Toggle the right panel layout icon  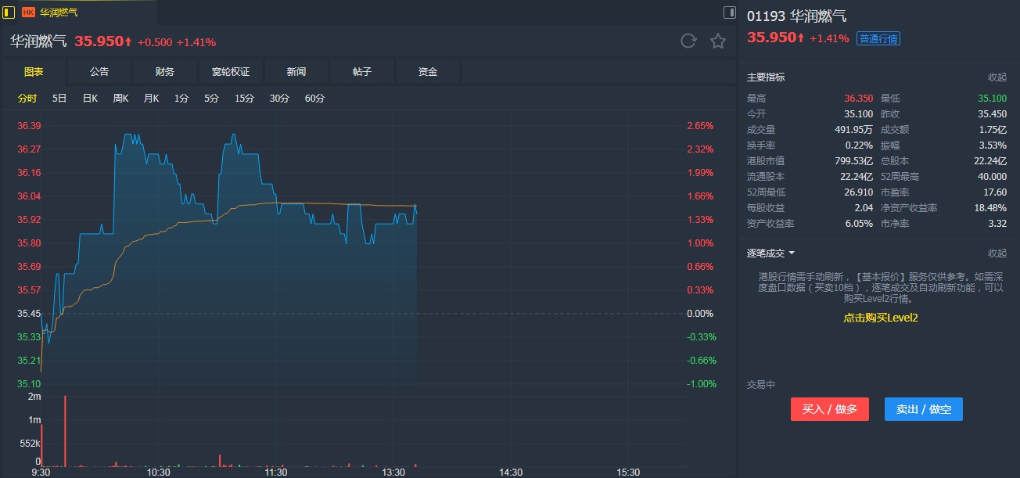tap(729, 13)
